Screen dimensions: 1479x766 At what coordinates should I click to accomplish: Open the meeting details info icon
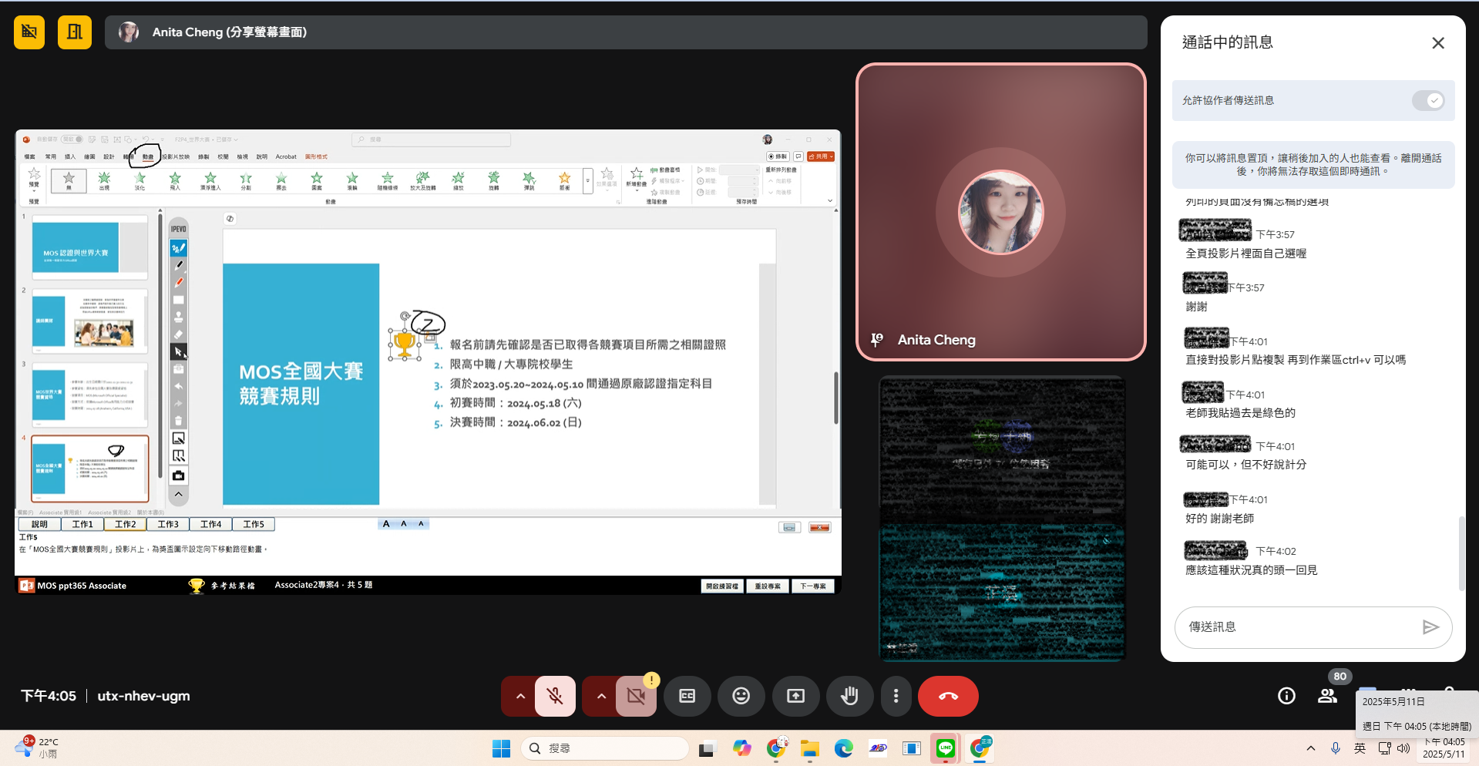click(x=1286, y=696)
